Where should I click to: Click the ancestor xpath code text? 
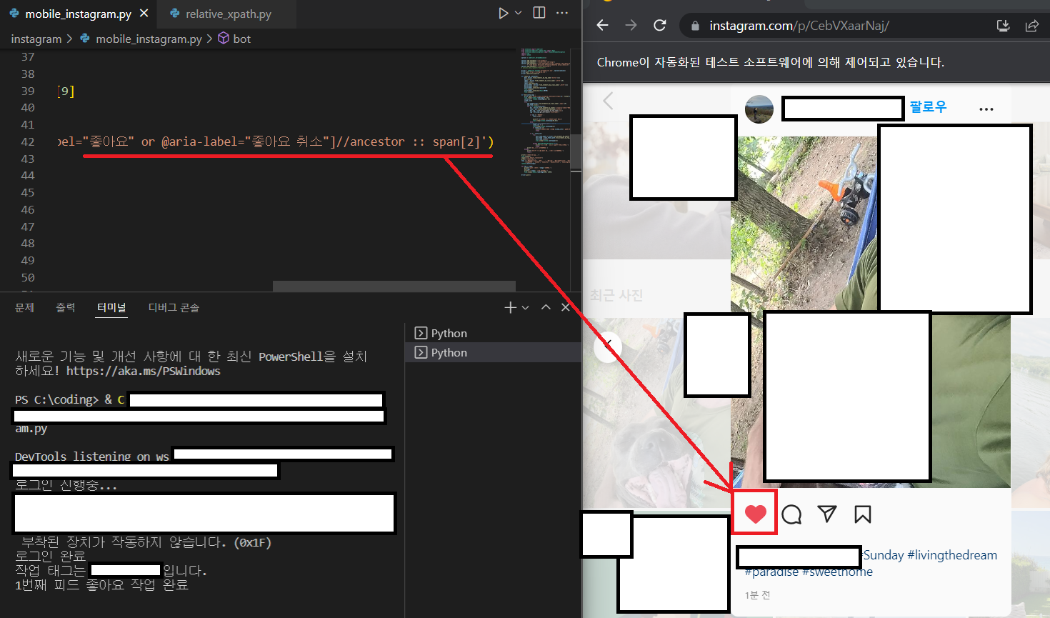click(x=376, y=141)
